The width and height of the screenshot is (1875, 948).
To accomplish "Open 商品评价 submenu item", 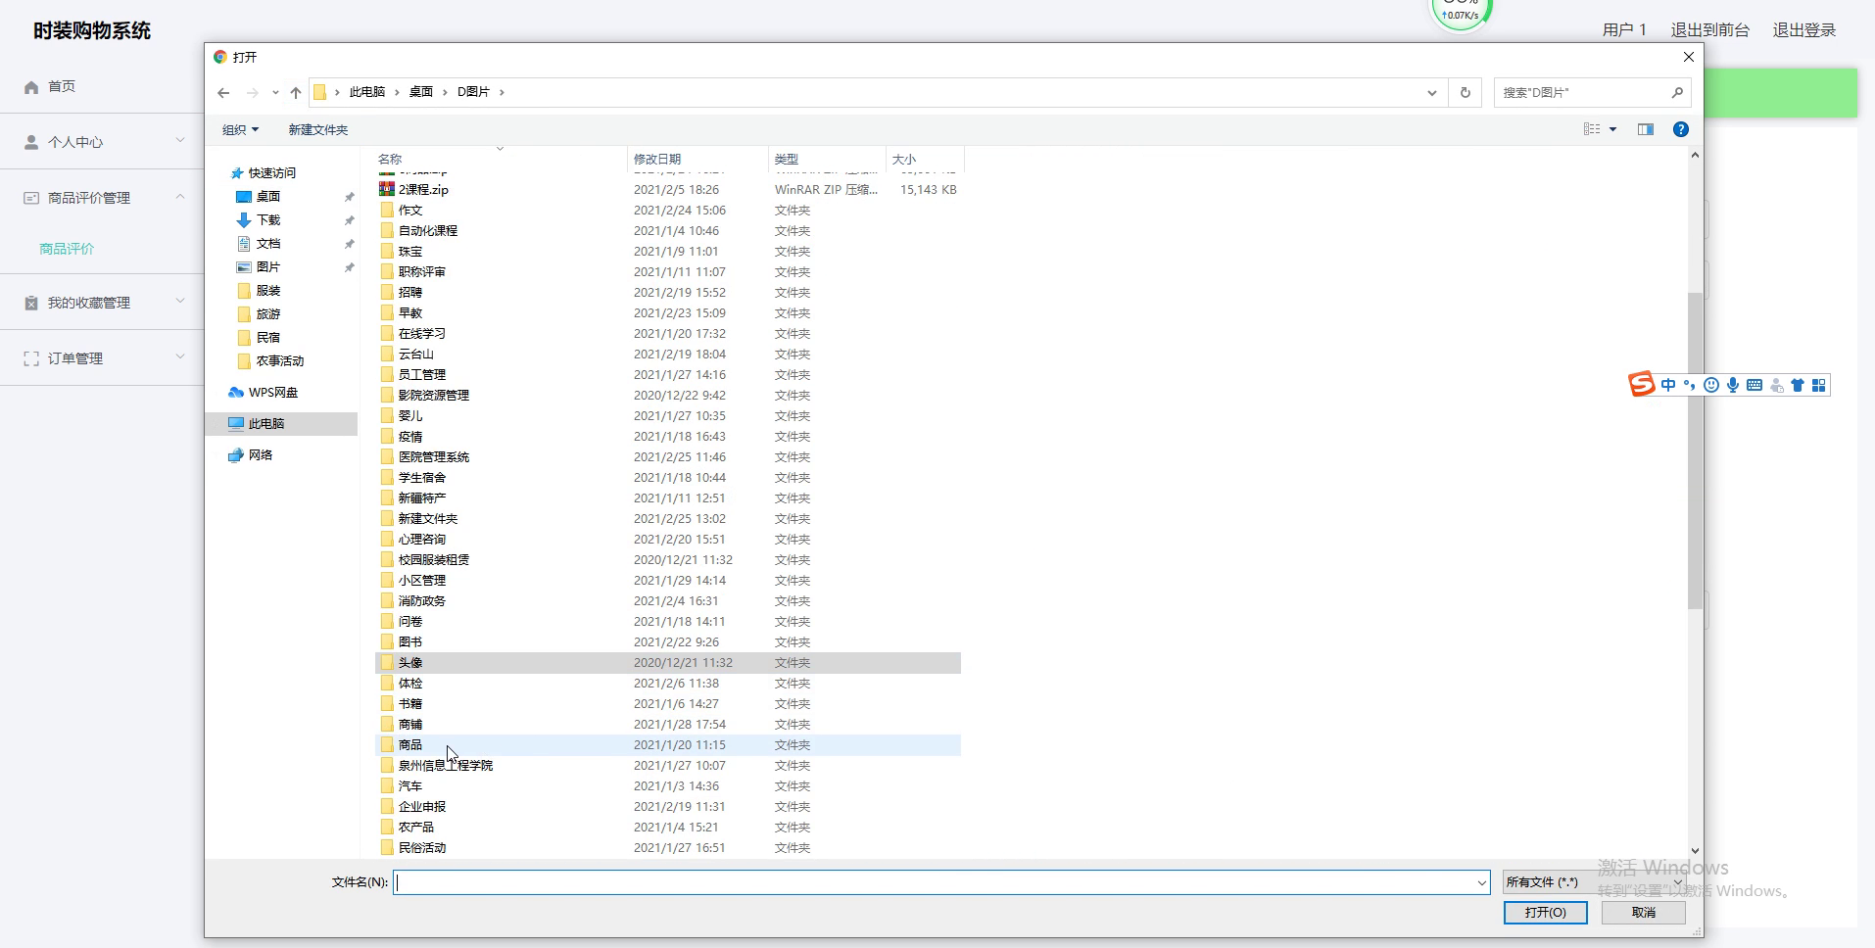I will pyautogui.click(x=67, y=249).
